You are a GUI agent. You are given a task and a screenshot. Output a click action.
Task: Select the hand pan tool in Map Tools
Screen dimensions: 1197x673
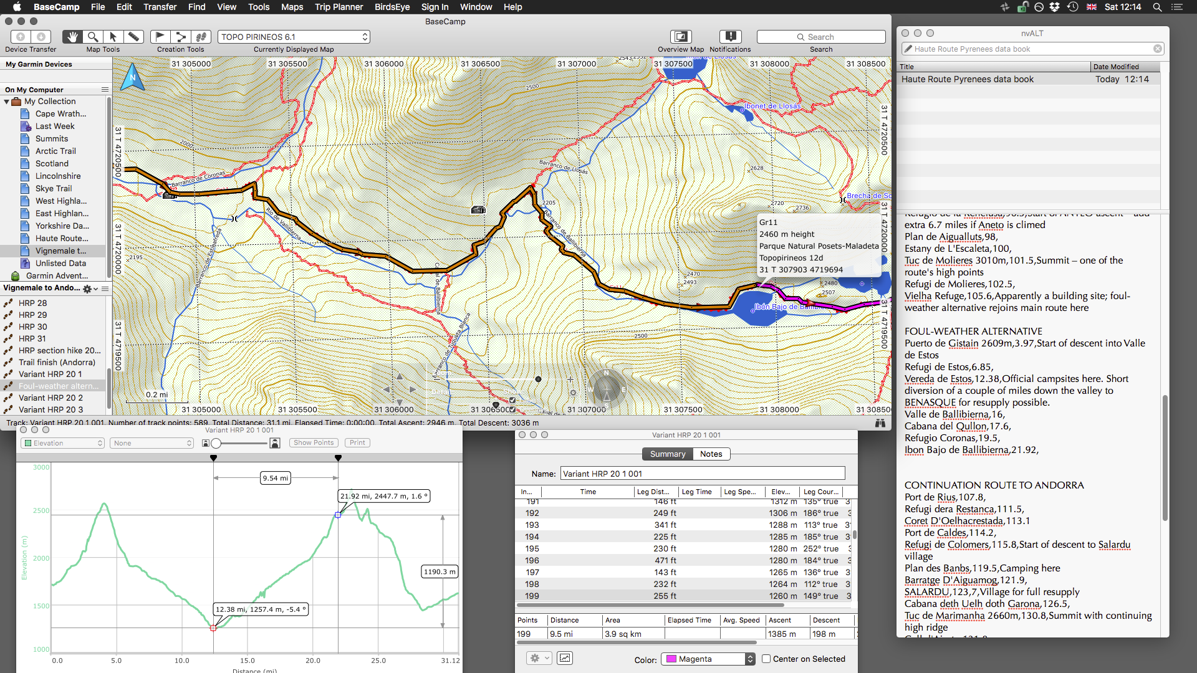[72, 37]
